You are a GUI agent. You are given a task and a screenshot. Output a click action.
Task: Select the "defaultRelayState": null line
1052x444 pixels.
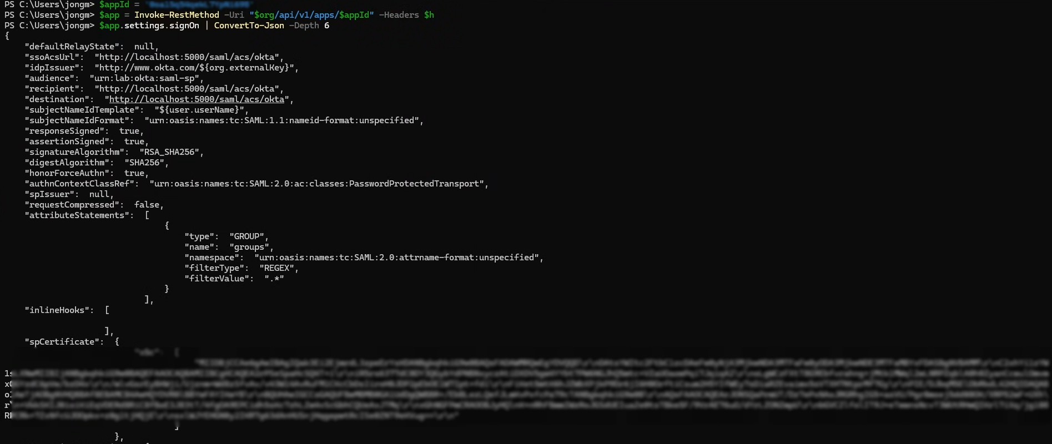(x=92, y=47)
